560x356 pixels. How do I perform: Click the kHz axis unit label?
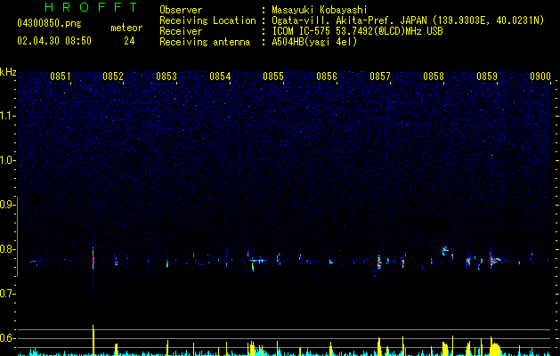tap(8, 72)
